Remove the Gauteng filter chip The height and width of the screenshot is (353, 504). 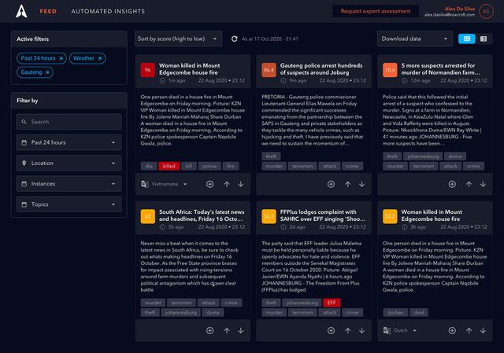coord(47,72)
